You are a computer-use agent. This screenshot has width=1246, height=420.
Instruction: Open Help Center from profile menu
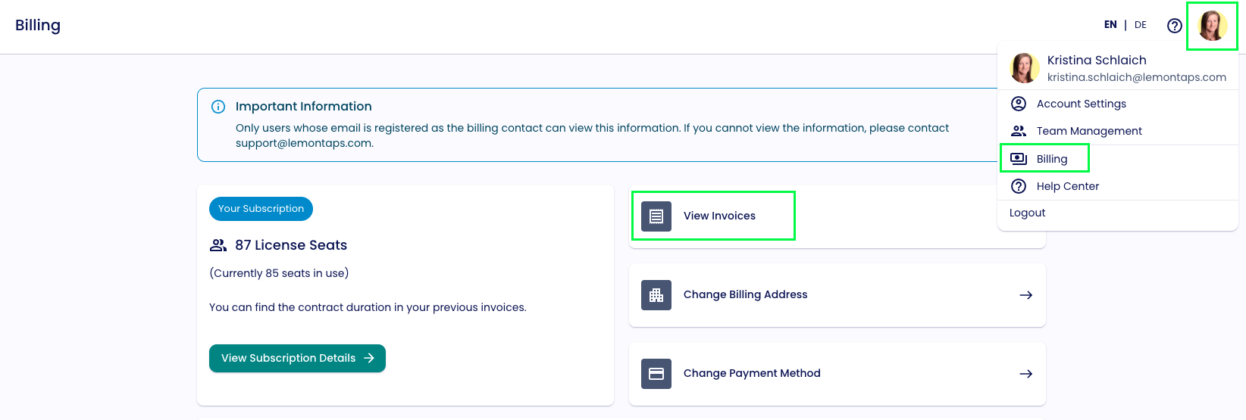coord(1067,186)
